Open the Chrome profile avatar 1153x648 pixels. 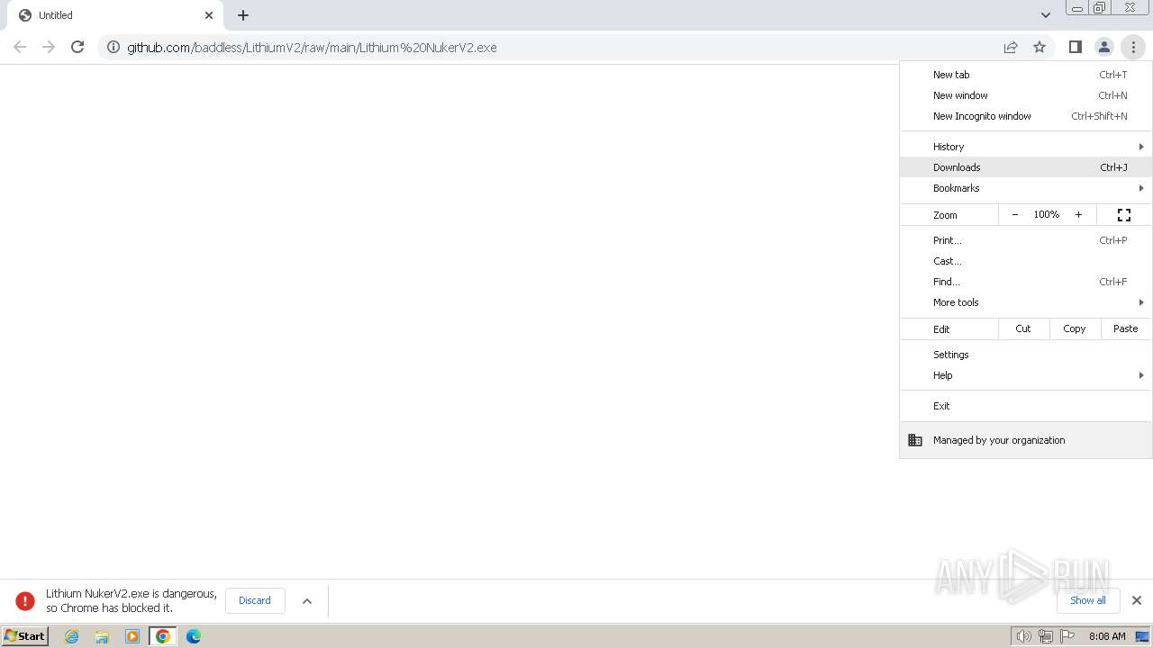coord(1103,47)
